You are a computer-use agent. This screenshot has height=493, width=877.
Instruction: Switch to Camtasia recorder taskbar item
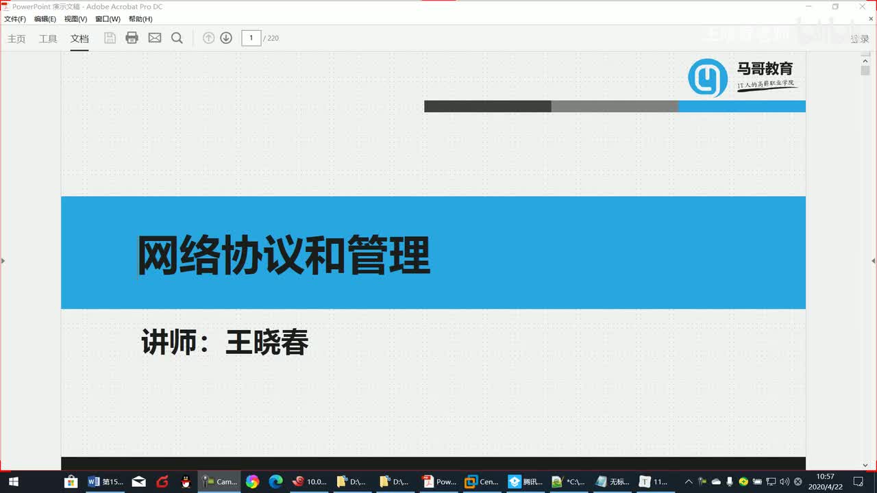pos(219,481)
